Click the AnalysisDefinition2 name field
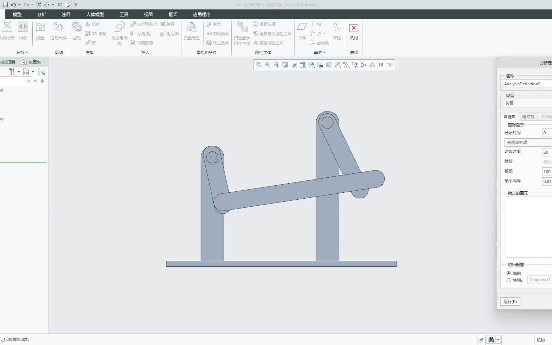This screenshot has height=345, width=552. tap(527, 84)
